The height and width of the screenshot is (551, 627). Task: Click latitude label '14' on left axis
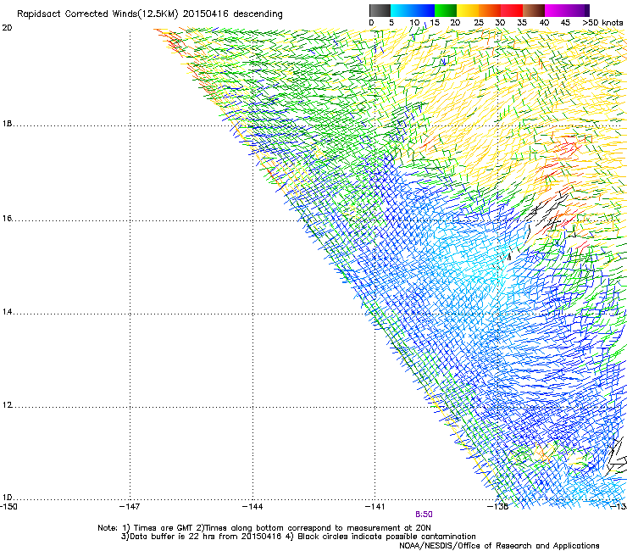click(7, 312)
